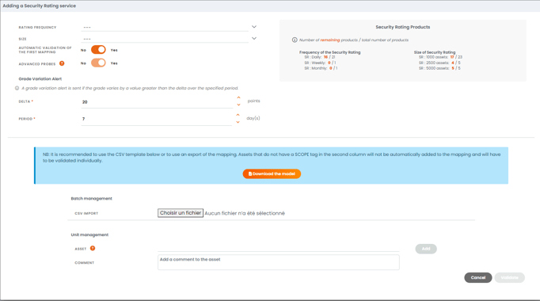The height and width of the screenshot is (301, 540).
Task: Click the Asset help icon
Action: point(93,248)
